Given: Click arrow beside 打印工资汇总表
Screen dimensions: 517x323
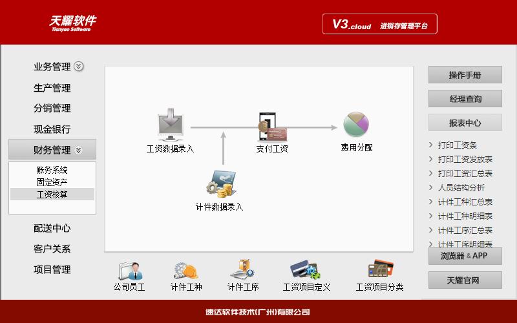Looking at the screenshot, I should click(x=430, y=173).
